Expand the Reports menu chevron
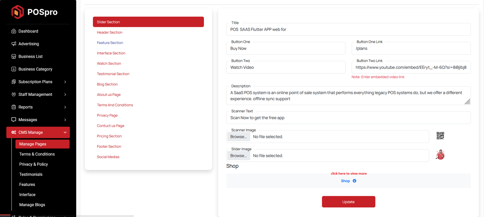Screen dimensions: 484x217 [65, 107]
